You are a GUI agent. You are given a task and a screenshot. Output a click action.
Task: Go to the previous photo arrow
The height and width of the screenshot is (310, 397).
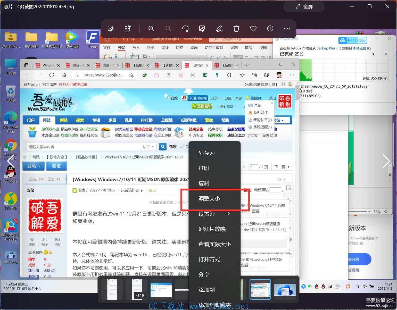pos(10,162)
